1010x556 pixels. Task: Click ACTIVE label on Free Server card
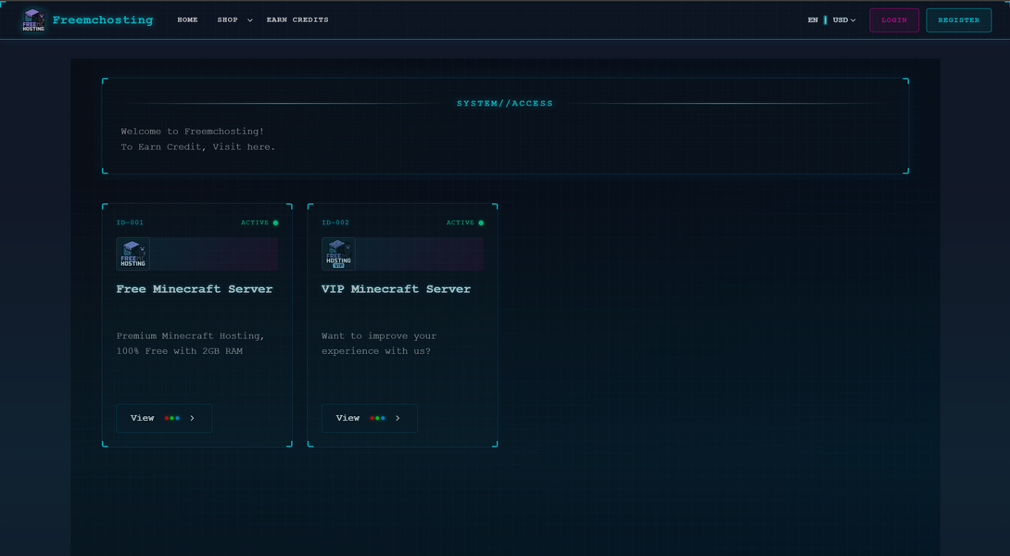pos(255,223)
